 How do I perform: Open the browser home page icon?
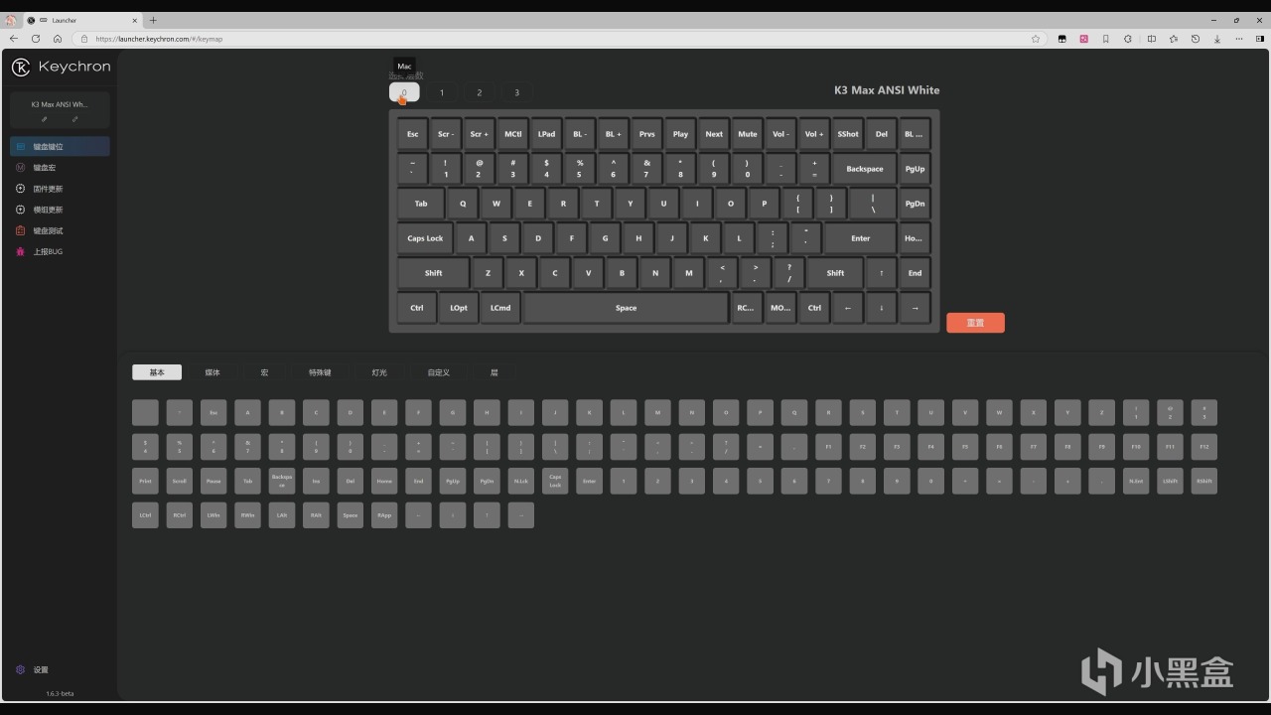[x=58, y=39]
